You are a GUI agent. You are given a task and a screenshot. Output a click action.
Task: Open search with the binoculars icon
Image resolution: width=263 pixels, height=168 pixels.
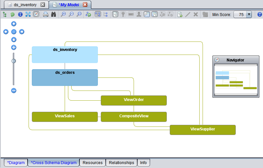click(x=53, y=14)
